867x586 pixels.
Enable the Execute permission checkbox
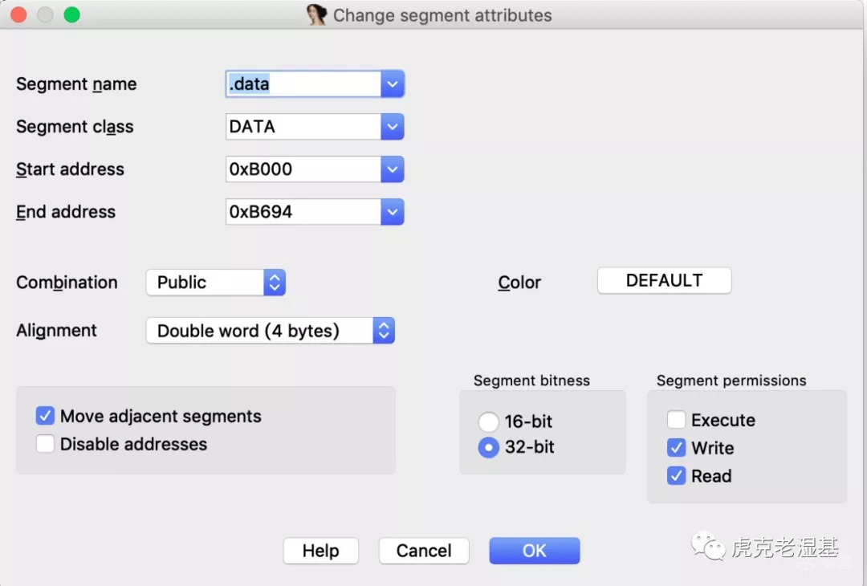(677, 420)
